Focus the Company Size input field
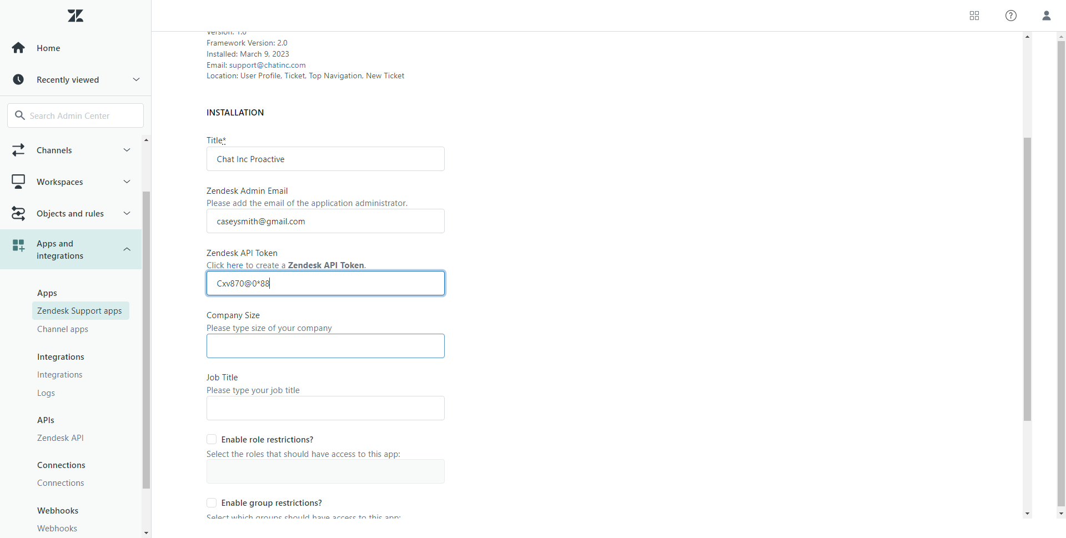This screenshot has width=1066, height=538. tap(325, 346)
